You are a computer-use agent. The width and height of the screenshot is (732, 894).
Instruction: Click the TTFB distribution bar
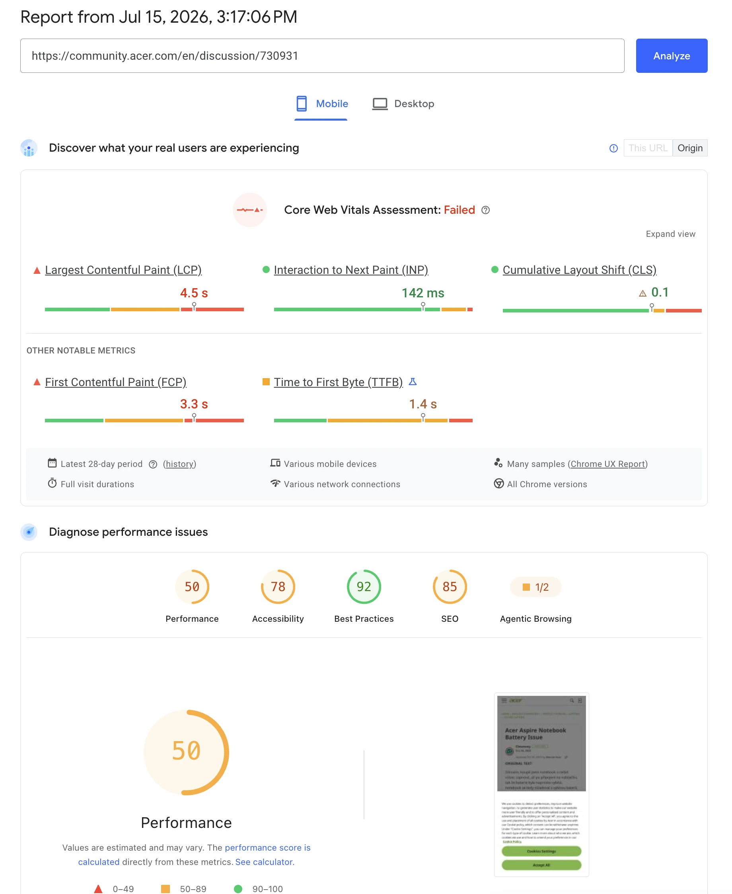coord(373,421)
